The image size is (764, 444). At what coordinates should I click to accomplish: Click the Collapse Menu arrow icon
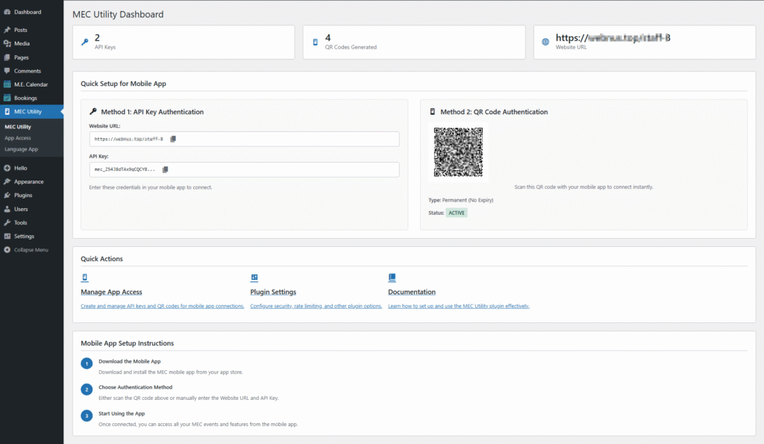pos(7,250)
